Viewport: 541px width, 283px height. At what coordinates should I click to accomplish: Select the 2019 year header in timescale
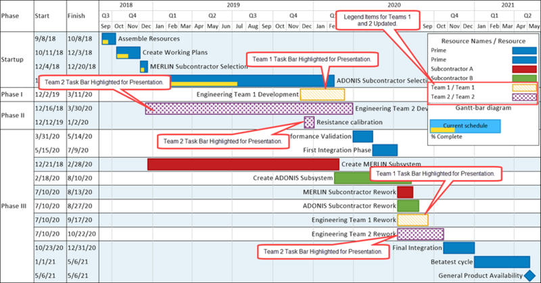tap(233, 5)
